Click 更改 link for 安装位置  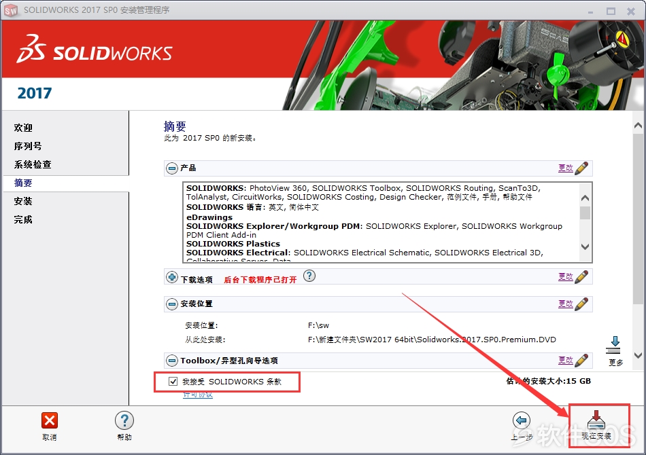click(566, 304)
